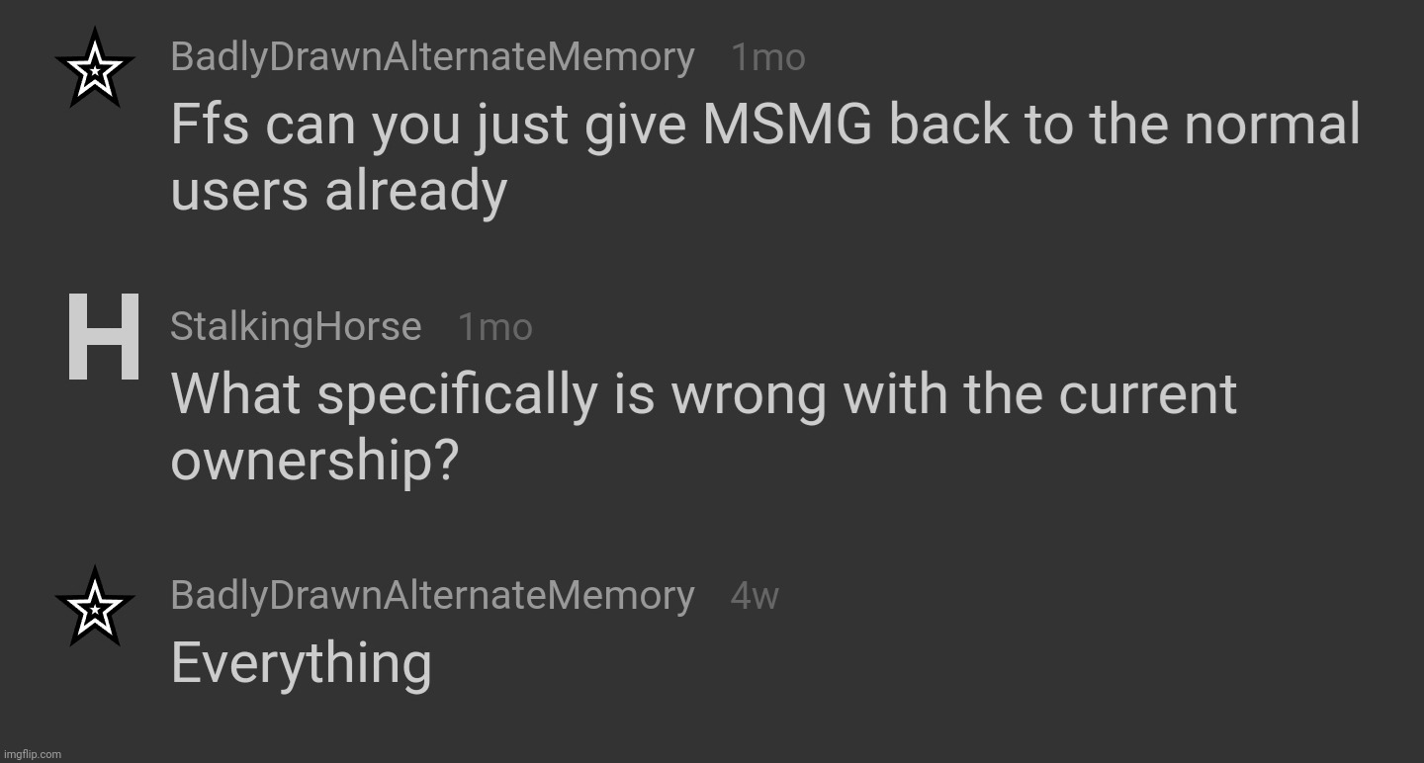
Task: Click the imgflip.com watermark
Action: click(32, 754)
